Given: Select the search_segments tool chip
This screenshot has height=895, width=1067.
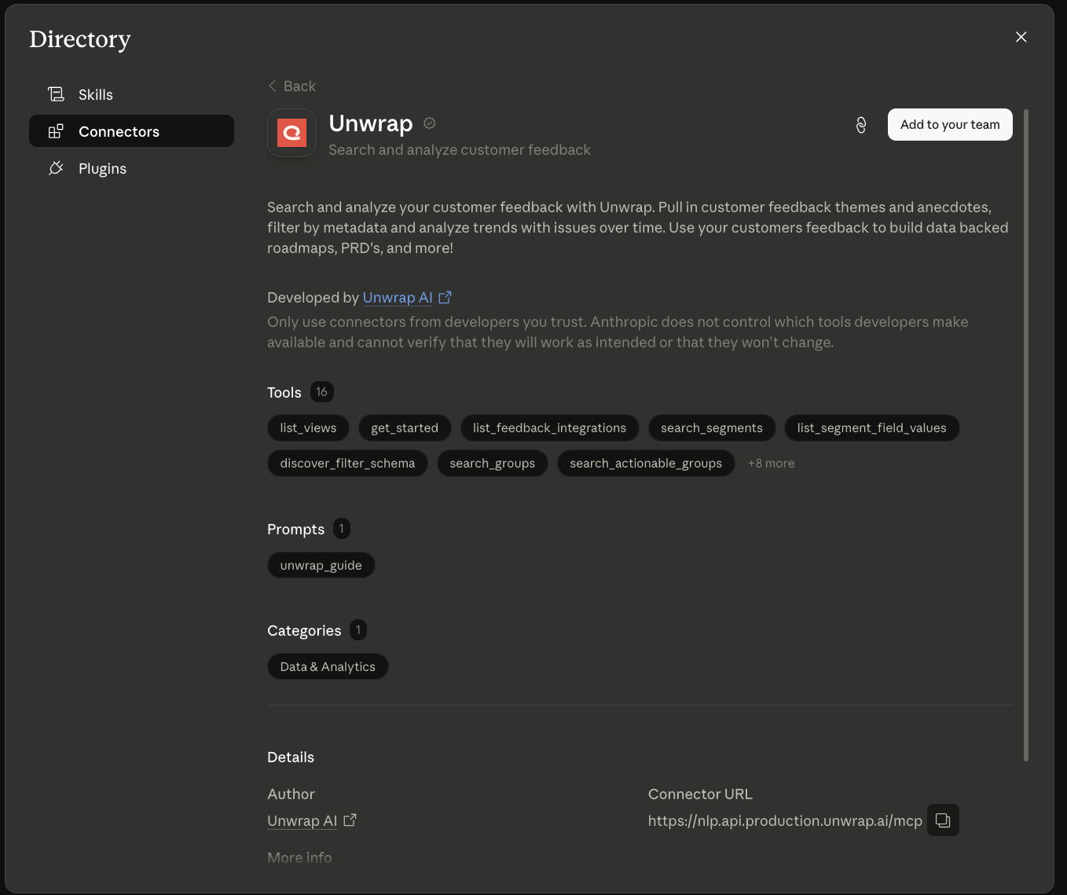Looking at the screenshot, I should [x=712, y=428].
